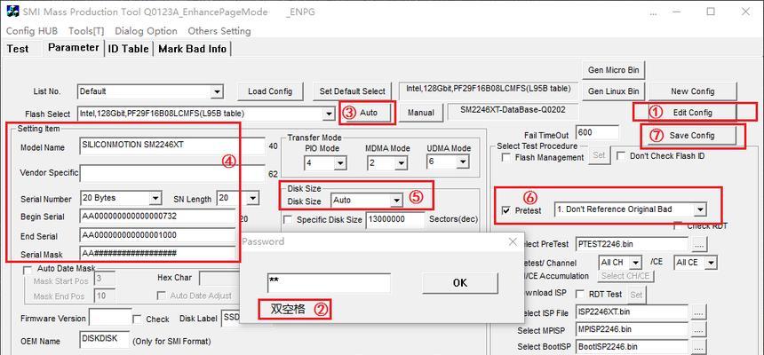Open the All CH channel dropdown

click(635, 263)
